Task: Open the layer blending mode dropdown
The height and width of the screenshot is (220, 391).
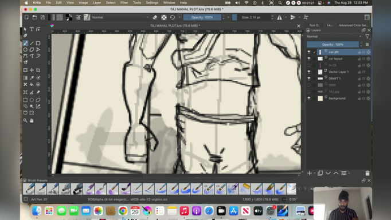Action: point(334,36)
